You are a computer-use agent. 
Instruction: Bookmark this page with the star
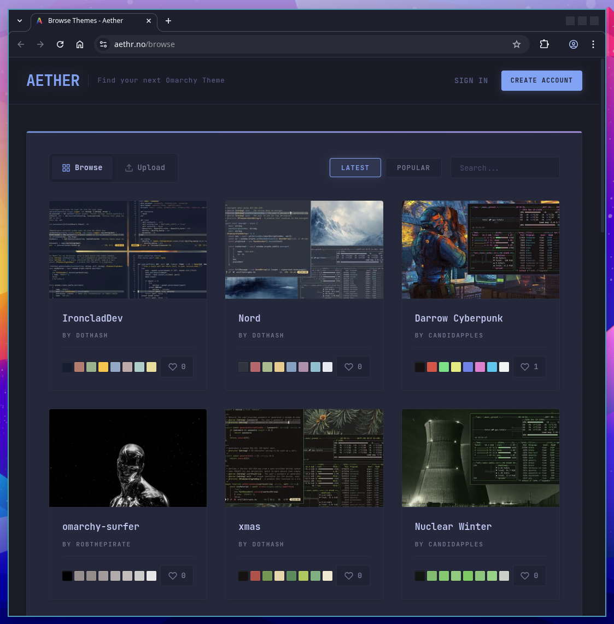pyautogui.click(x=517, y=44)
